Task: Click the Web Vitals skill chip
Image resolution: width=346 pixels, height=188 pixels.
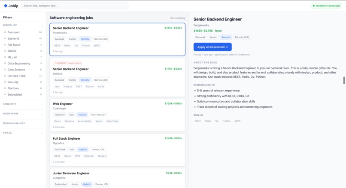Action: tap(112, 121)
